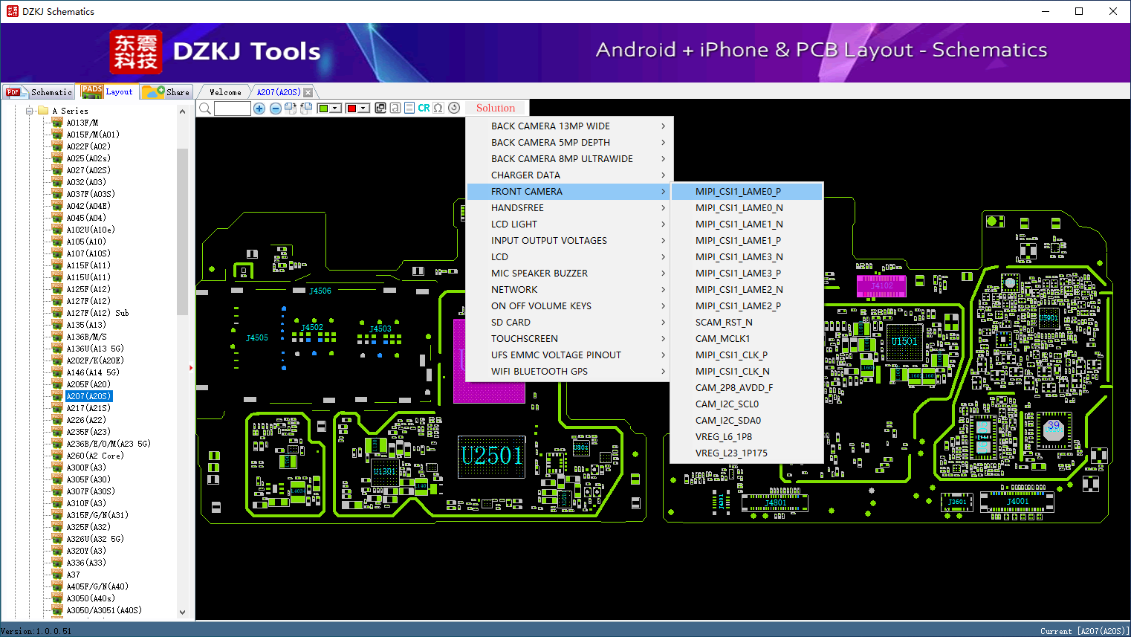Expand the SD CARD submenu arrow
The image size is (1131, 637).
664,323
